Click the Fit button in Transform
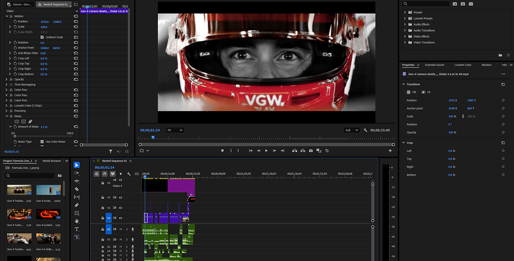This screenshot has width=514, height=261. [426, 92]
